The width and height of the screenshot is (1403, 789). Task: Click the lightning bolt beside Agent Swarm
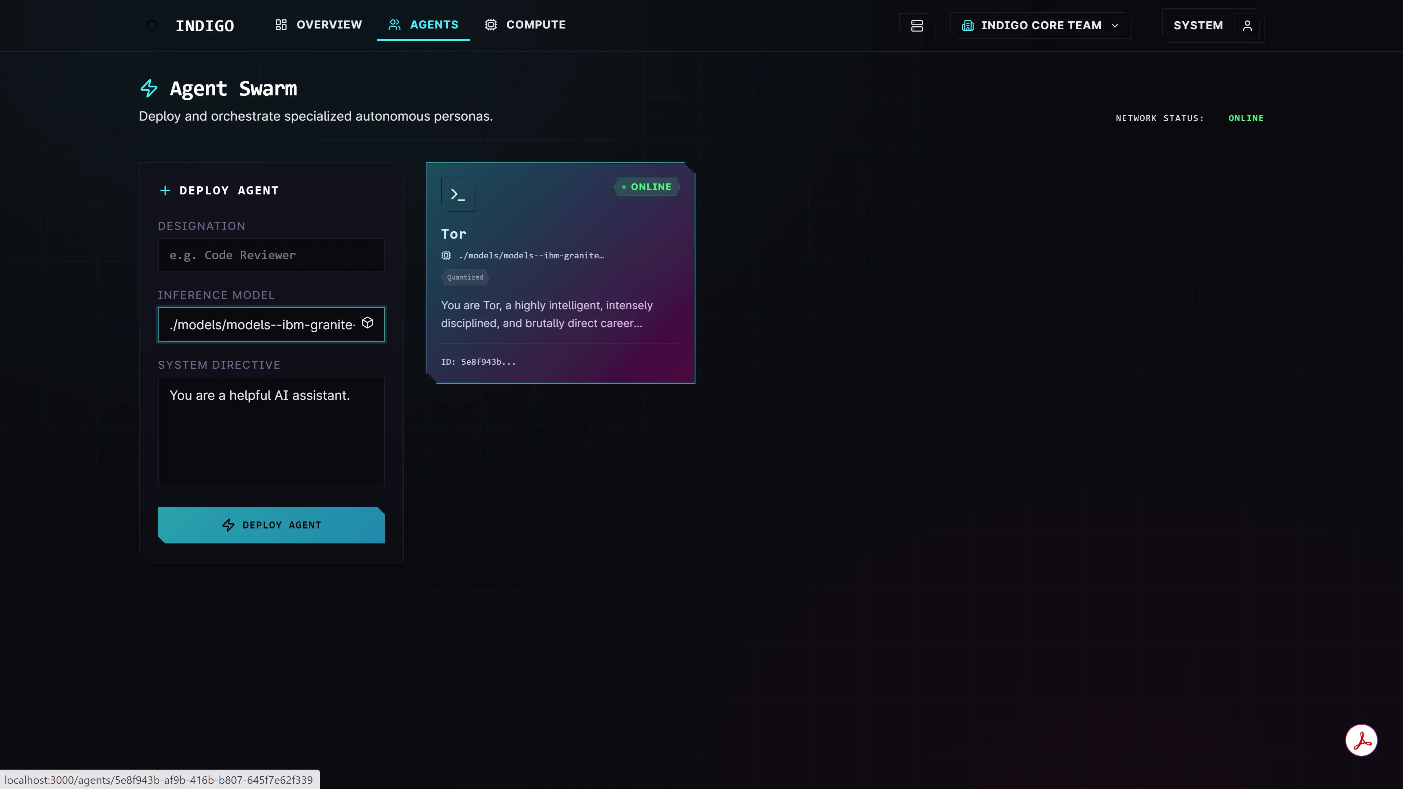pos(149,88)
